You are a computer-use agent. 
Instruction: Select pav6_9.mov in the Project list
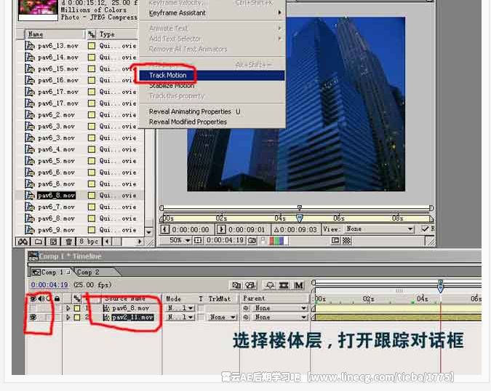click(x=56, y=230)
